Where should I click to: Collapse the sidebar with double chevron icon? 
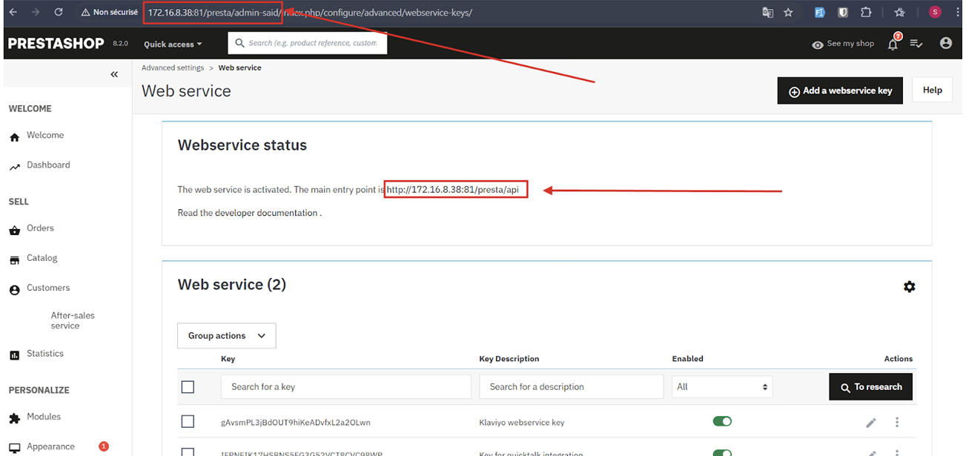114,74
